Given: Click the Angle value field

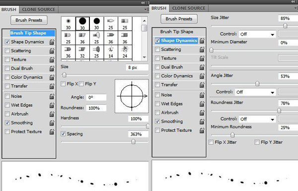Looking at the screenshot, I should (x=96, y=97).
